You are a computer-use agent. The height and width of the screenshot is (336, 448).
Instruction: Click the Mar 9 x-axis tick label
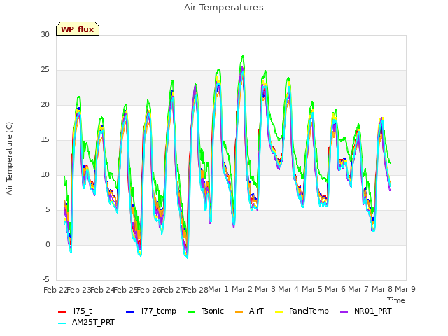pyautogui.click(x=405, y=289)
